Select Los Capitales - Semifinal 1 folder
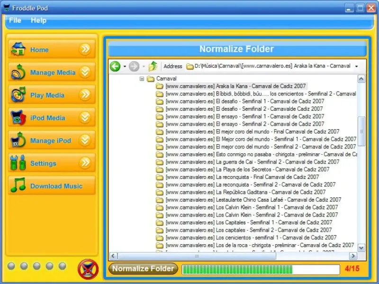Image resolution: width=379 pixels, height=284 pixels. pos(249,222)
